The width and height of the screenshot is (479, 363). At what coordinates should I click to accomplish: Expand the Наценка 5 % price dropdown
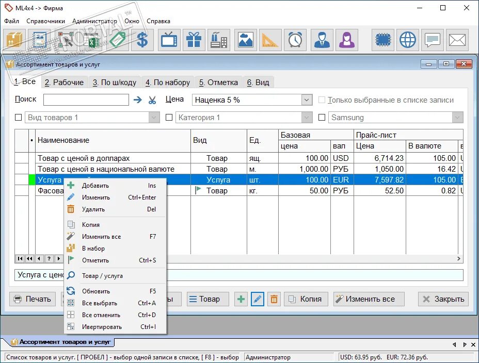307,100
